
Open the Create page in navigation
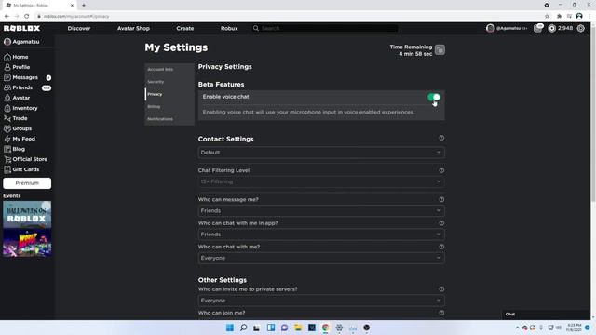coord(185,28)
